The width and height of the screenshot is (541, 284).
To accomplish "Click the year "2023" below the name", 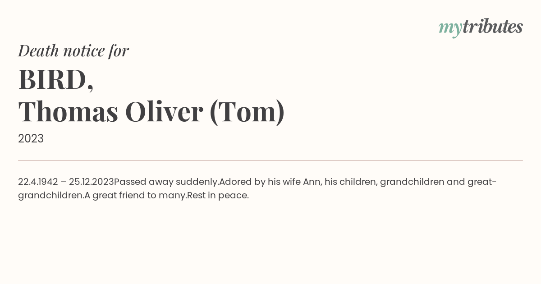I will coord(31,138).
